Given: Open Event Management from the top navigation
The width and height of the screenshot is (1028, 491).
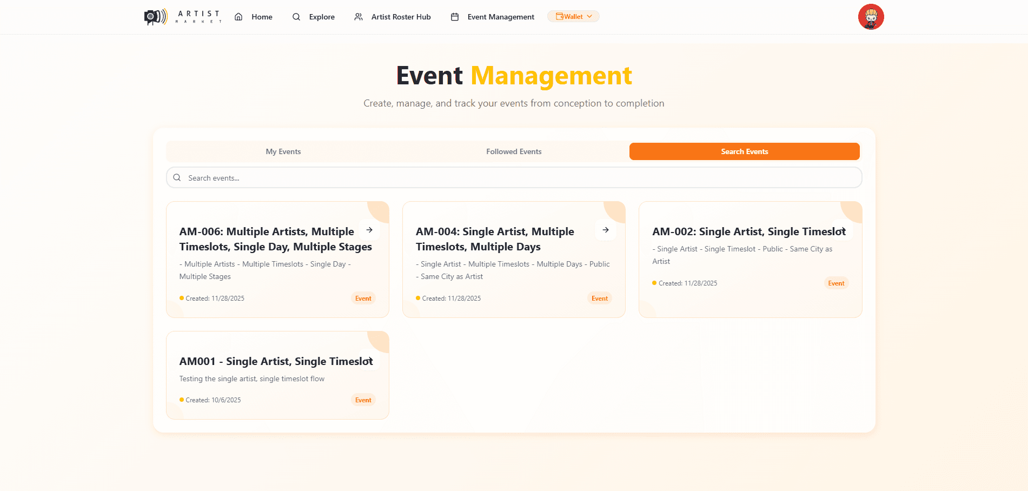Looking at the screenshot, I should tap(500, 17).
